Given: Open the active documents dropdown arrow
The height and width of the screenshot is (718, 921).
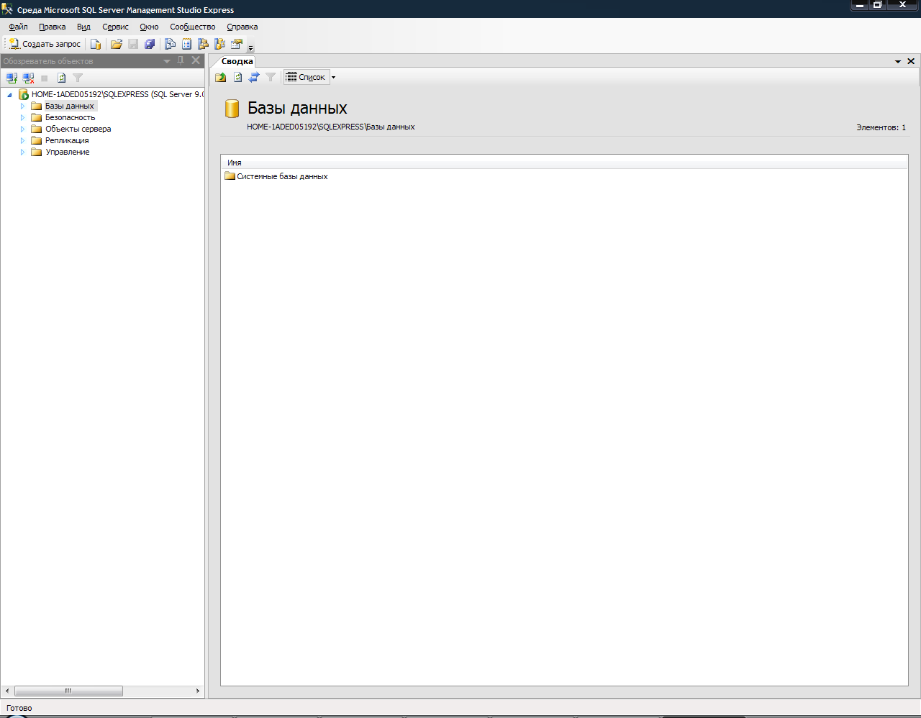Looking at the screenshot, I should tap(898, 61).
